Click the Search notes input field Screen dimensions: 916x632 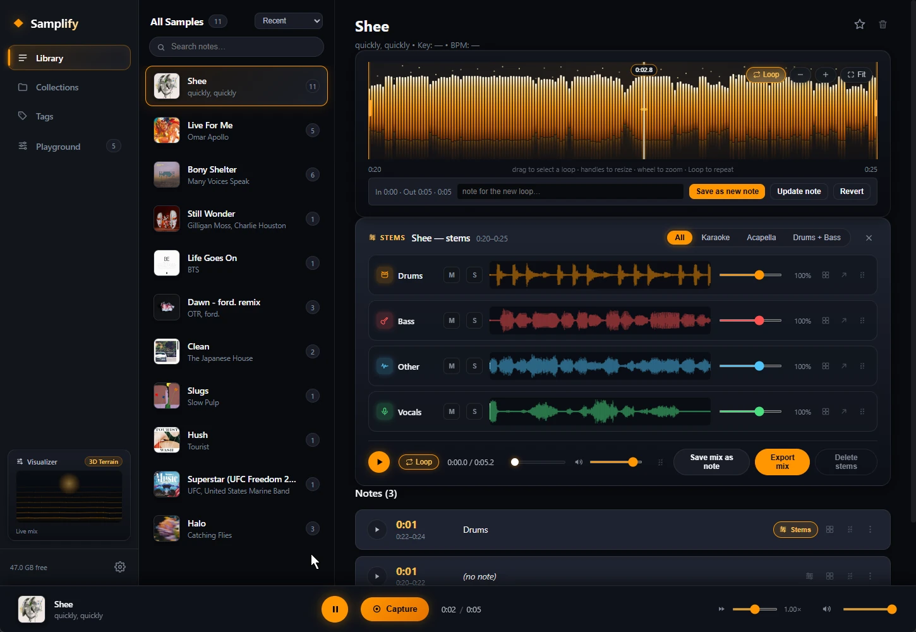point(236,47)
